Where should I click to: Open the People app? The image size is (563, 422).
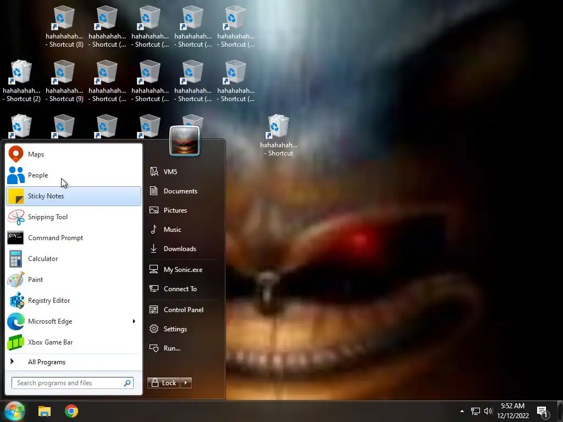pyautogui.click(x=74, y=175)
